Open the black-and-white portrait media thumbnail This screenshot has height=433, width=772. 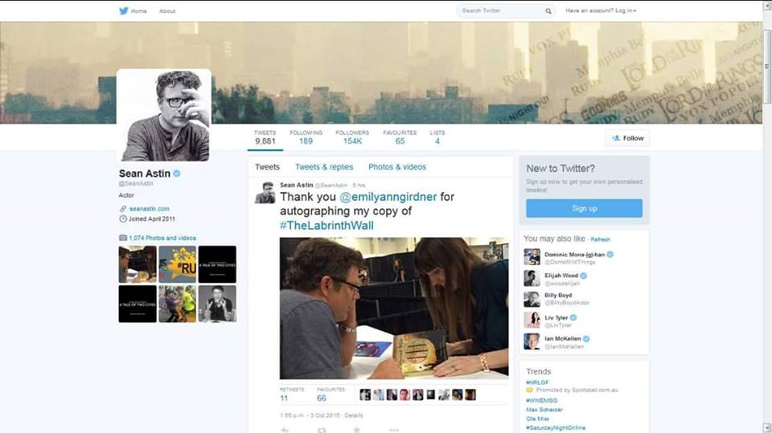[217, 304]
